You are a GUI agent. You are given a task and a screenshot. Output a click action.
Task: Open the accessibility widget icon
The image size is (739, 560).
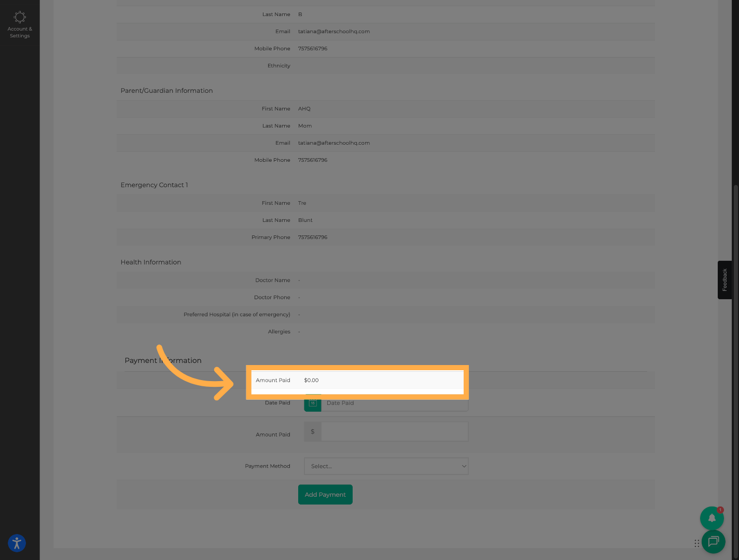[x=17, y=543]
